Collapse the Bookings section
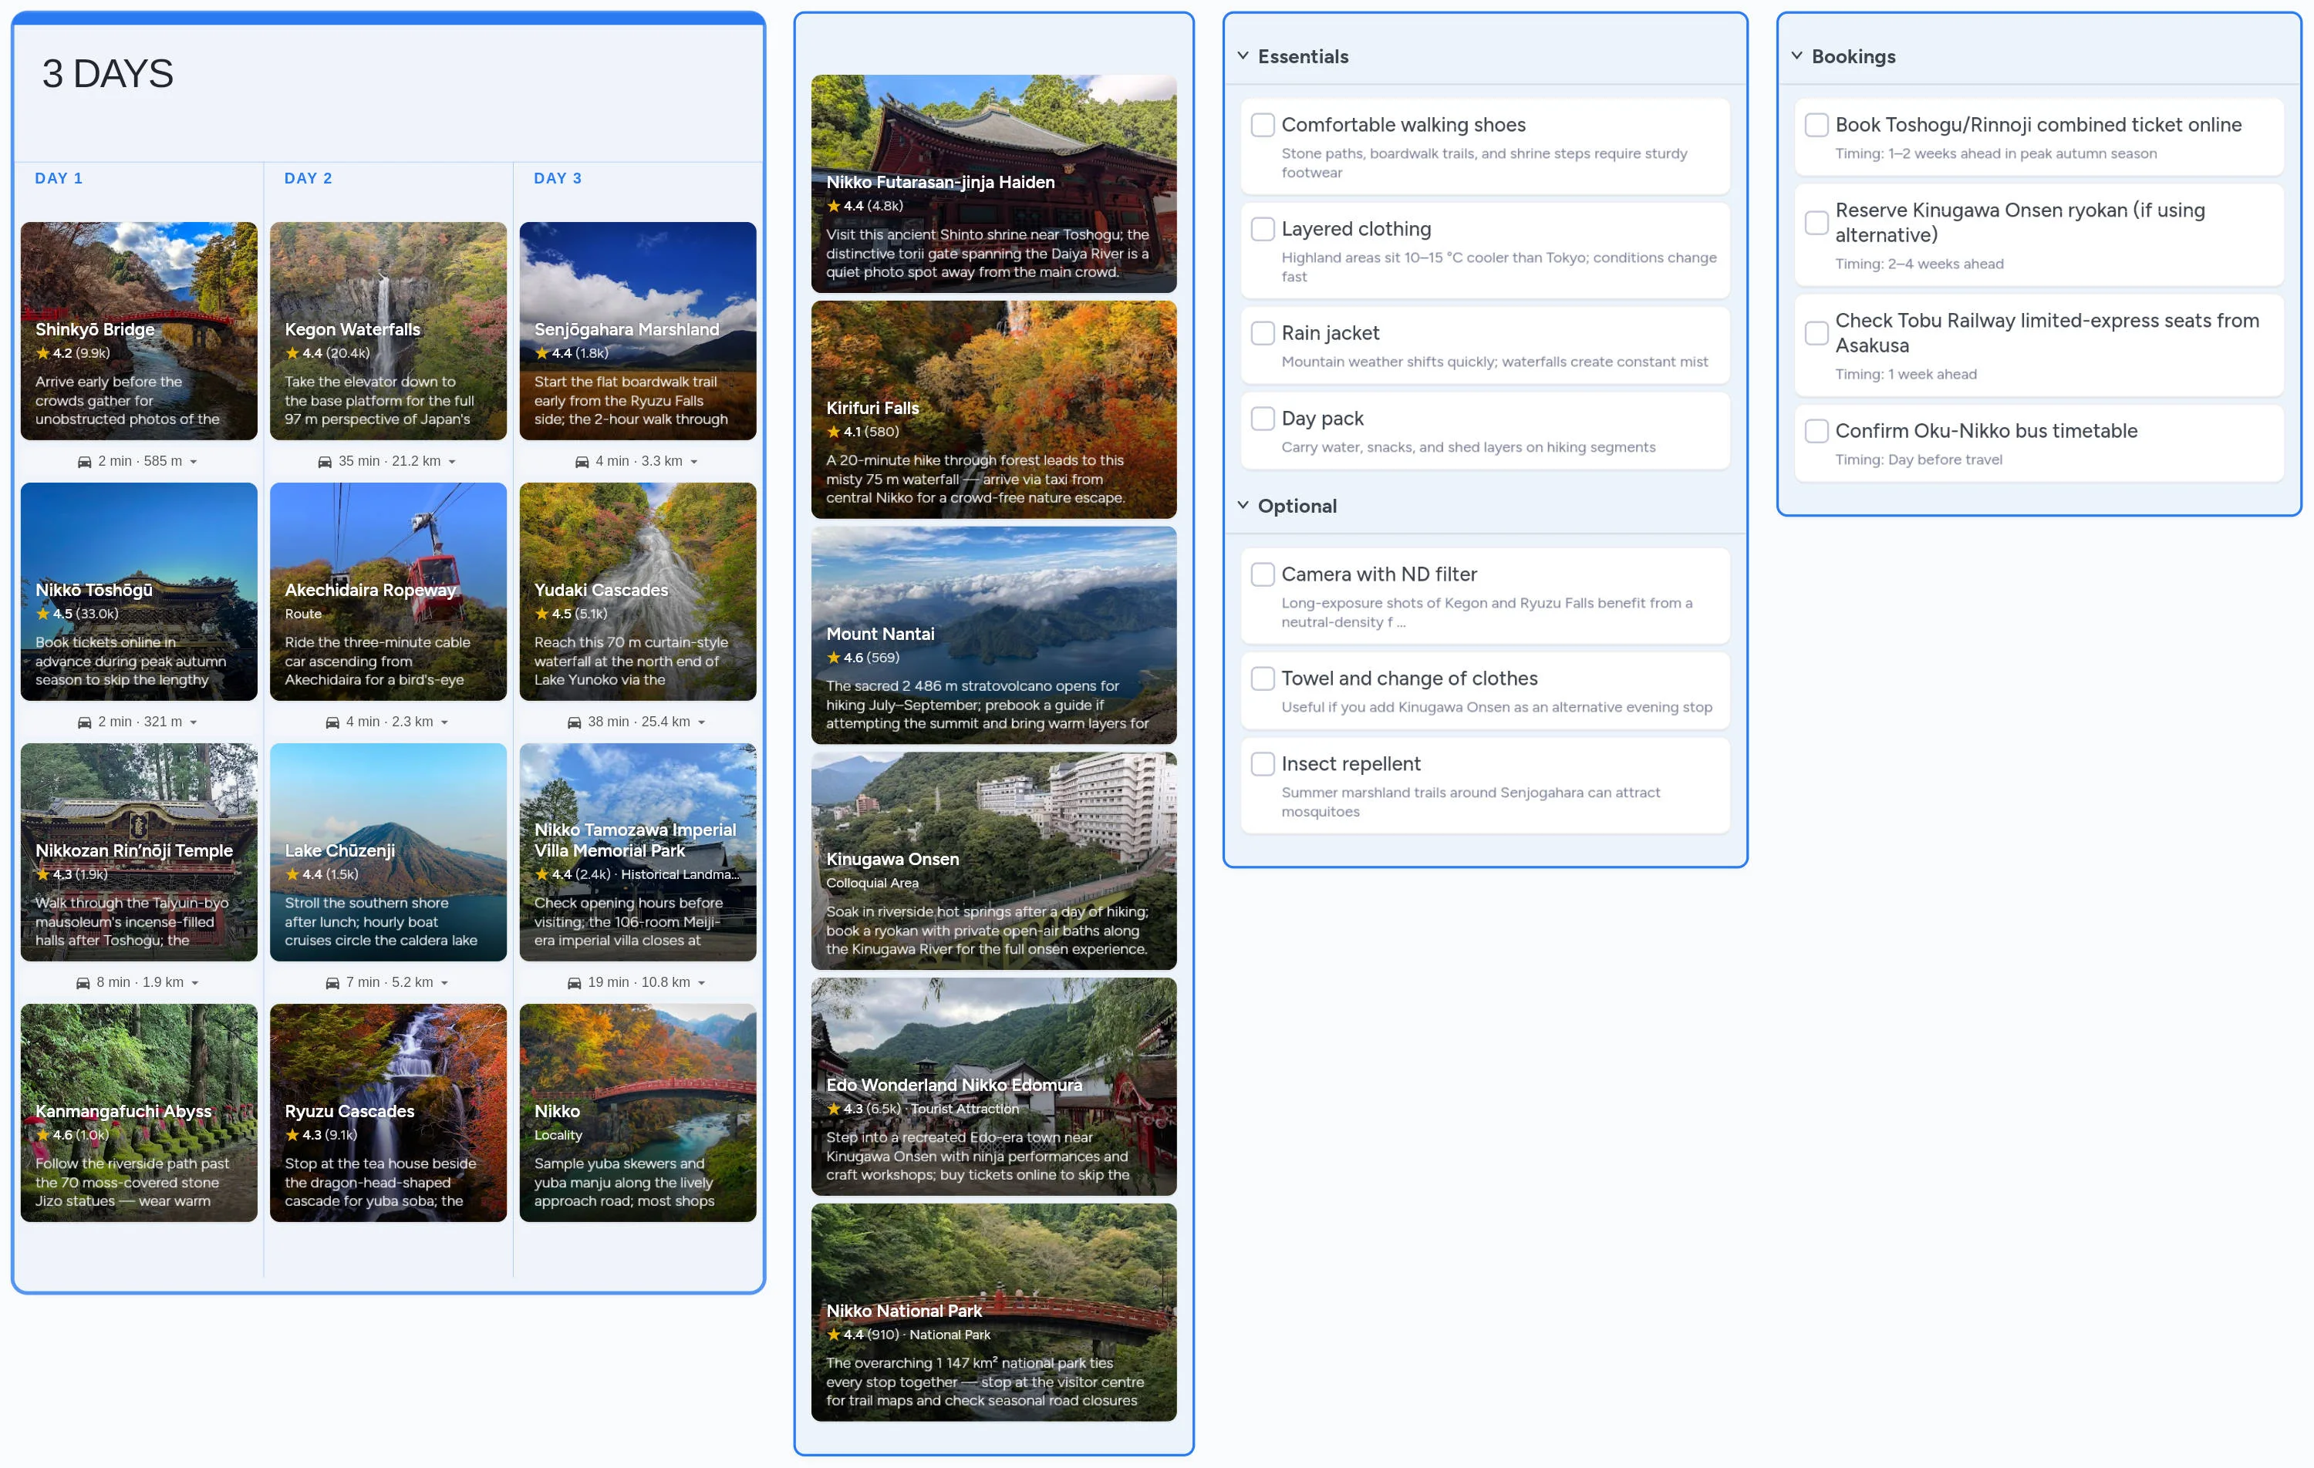 1796,56
